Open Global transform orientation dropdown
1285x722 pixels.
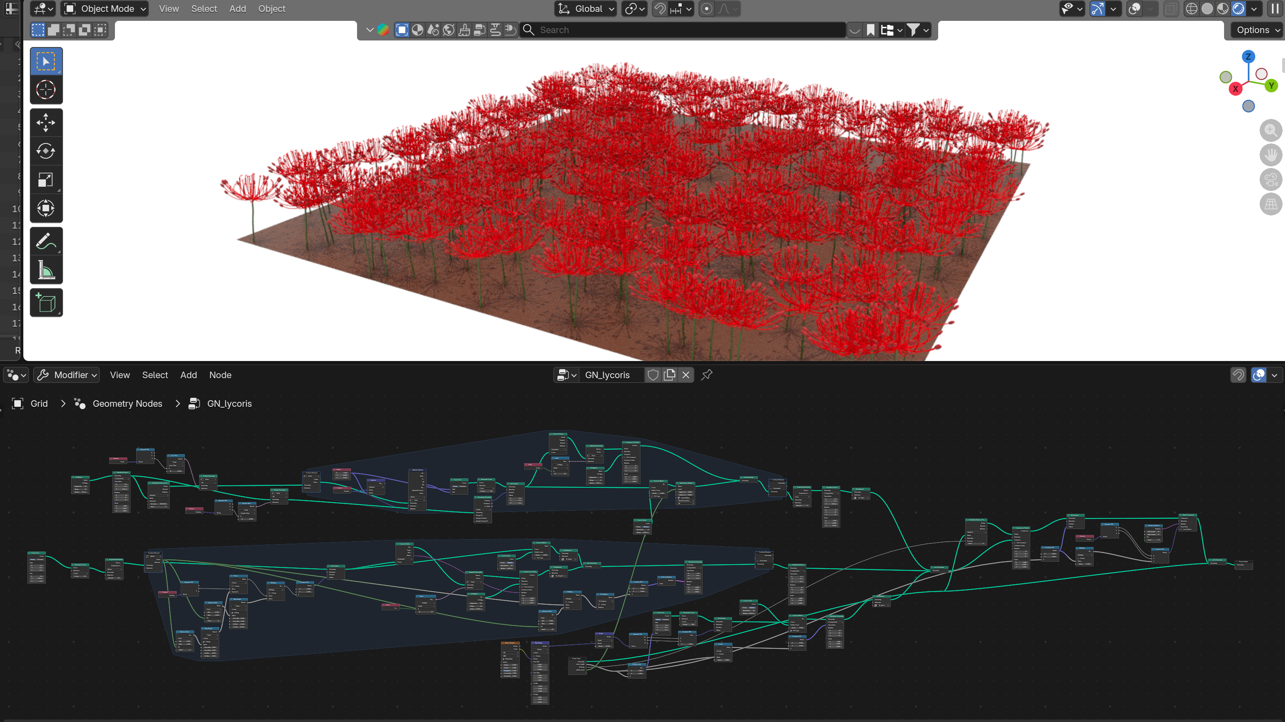(x=586, y=9)
